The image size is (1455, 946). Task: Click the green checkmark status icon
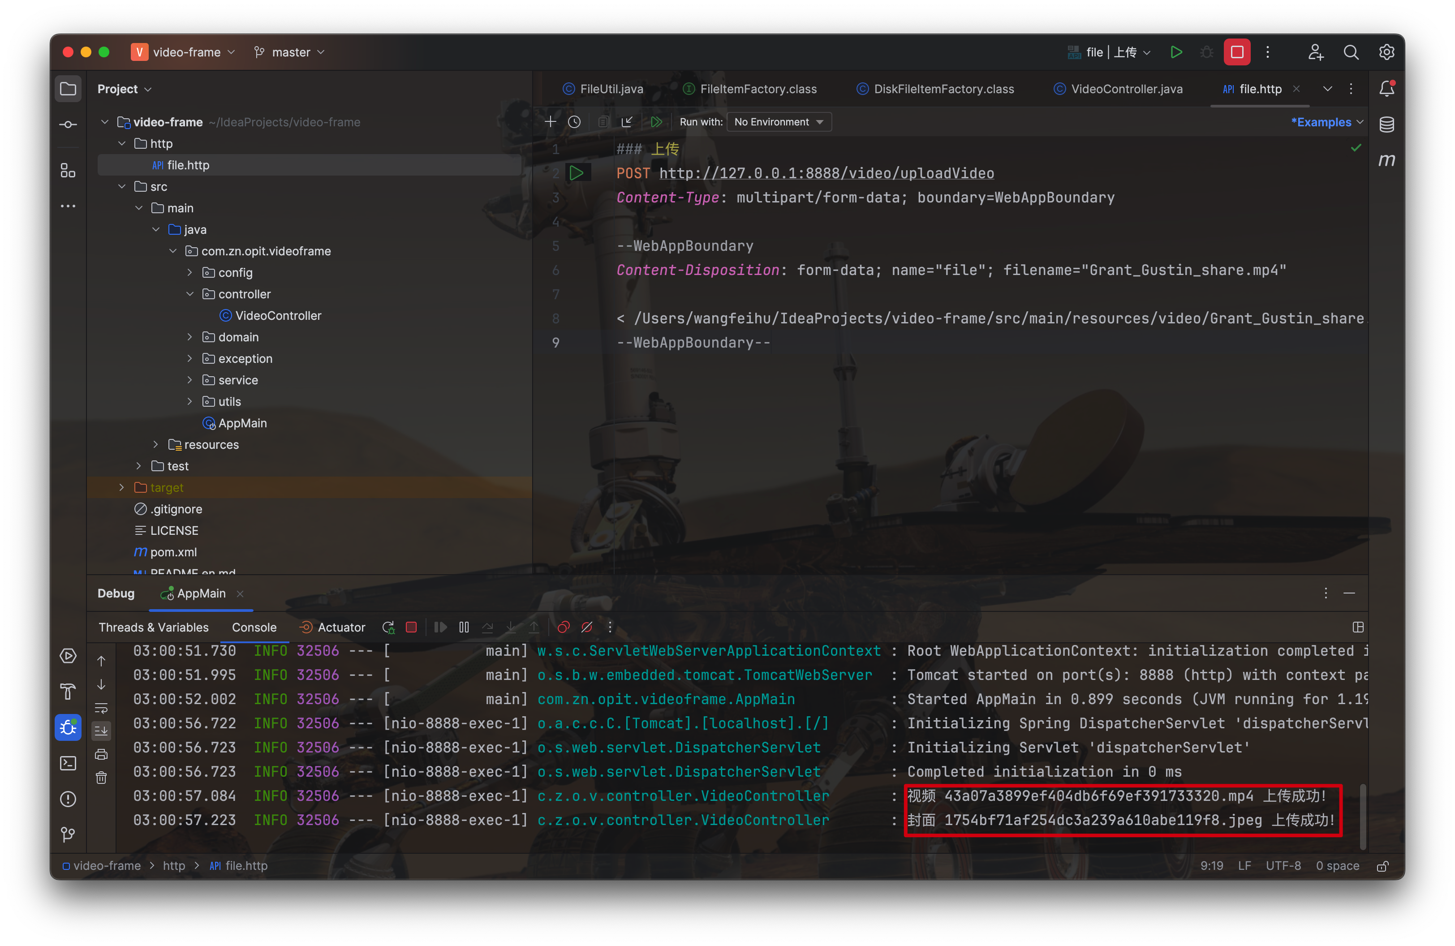[1355, 147]
